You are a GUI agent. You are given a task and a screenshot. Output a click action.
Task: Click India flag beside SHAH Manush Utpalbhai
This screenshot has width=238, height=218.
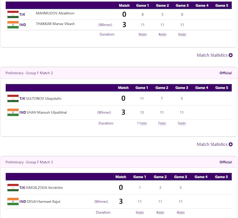click(x=13, y=112)
